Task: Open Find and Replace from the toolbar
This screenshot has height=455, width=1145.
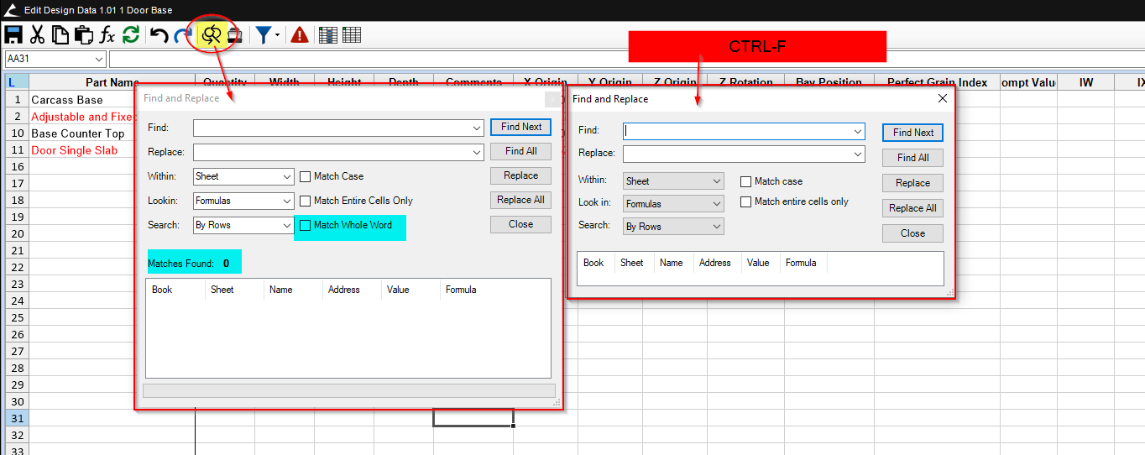Action: point(212,34)
